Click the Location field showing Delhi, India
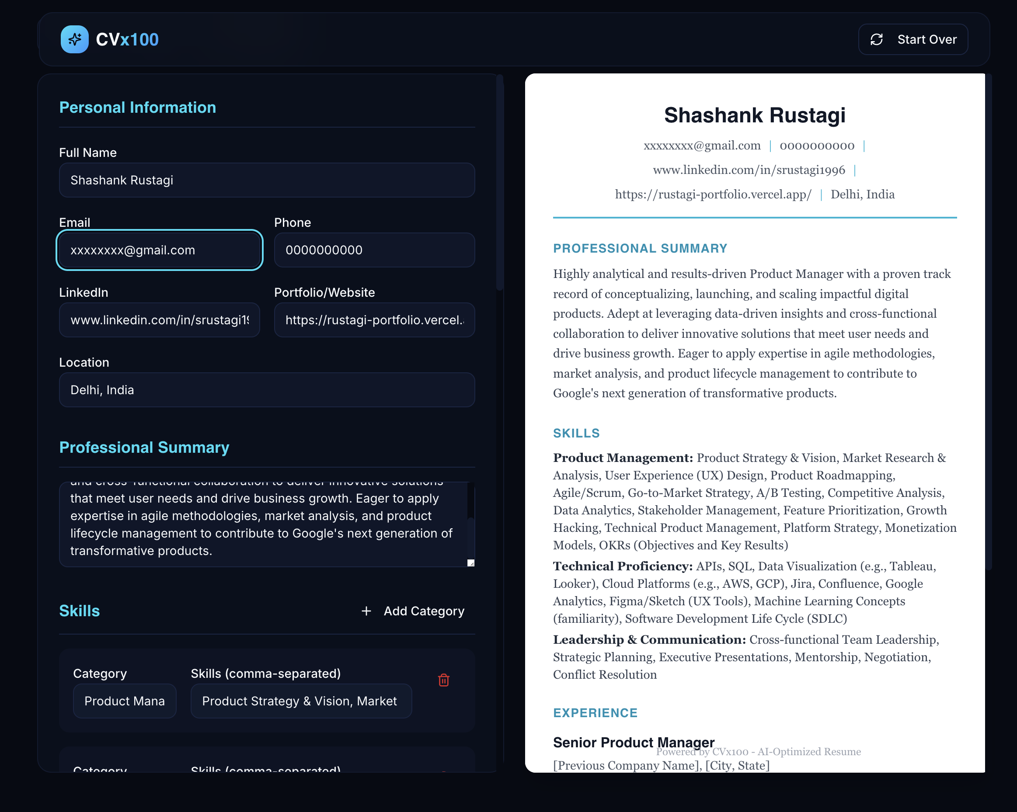1017x812 pixels. click(x=267, y=389)
